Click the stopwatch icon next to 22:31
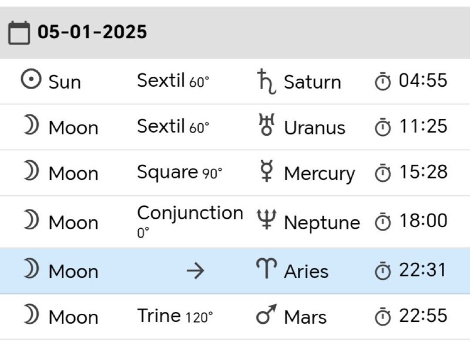The height and width of the screenshot is (352, 470). (x=383, y=271)
